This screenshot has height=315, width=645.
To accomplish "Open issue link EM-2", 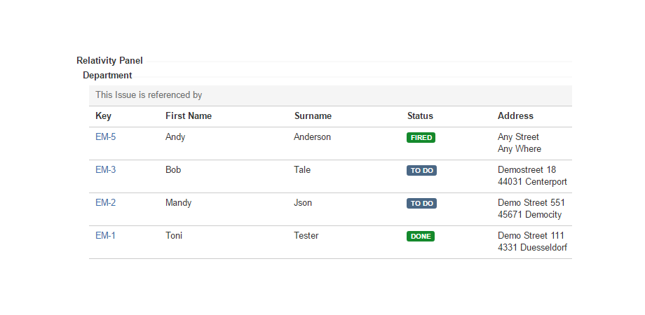I will 105,203.
